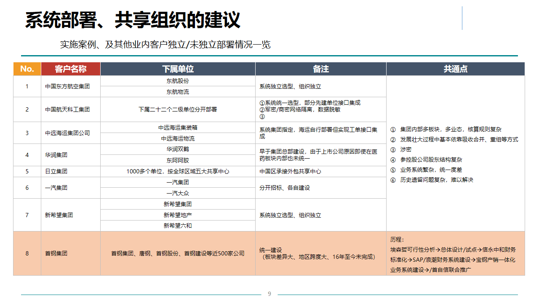Click text line 埃森哲可行性分析→总体设计/试点→信永中和财务
This screenshot has width=539, height=303.
pyautogui.click(x=453, y=250)
